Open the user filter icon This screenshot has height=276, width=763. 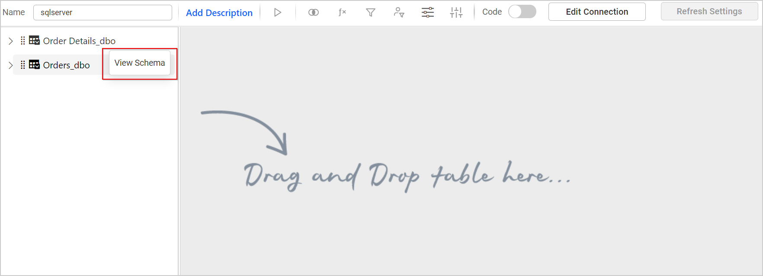(x=399, y=13)
